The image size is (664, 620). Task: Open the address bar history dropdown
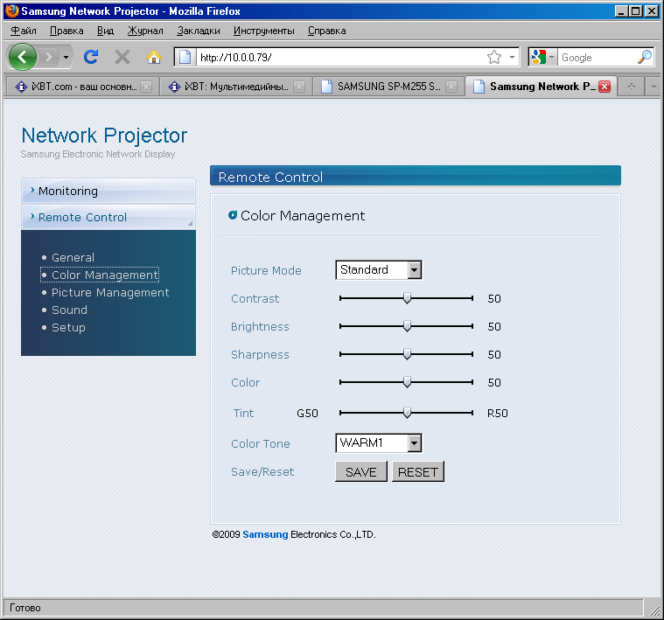(512, 57)
